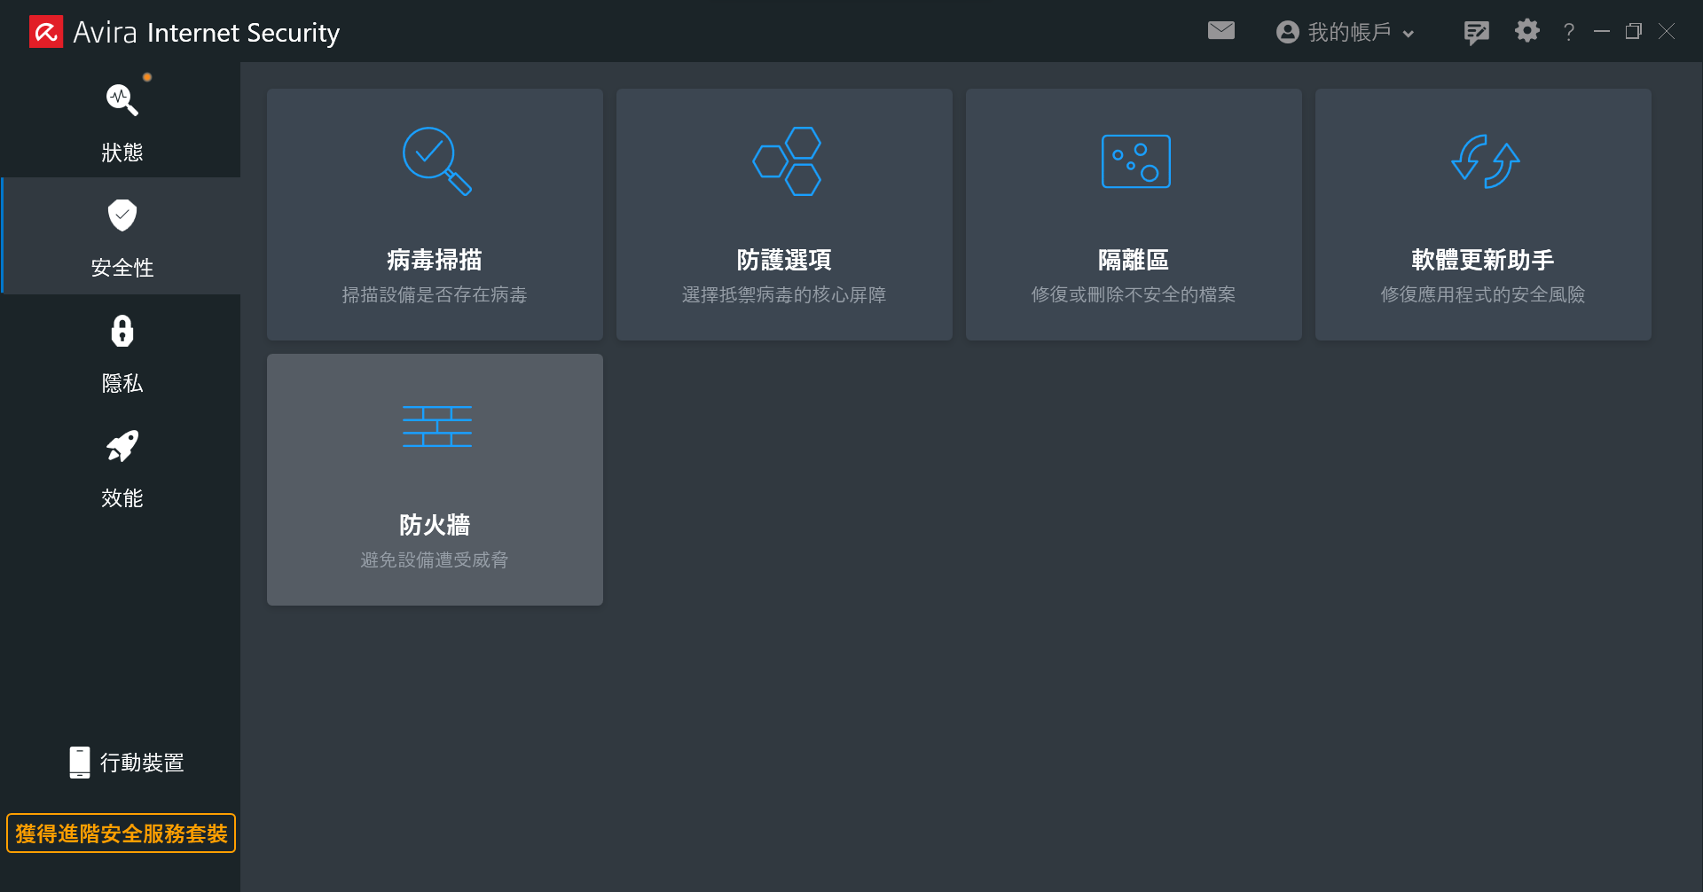Open the 隱私 padlock icon
1703x892 pixels.
122,331
